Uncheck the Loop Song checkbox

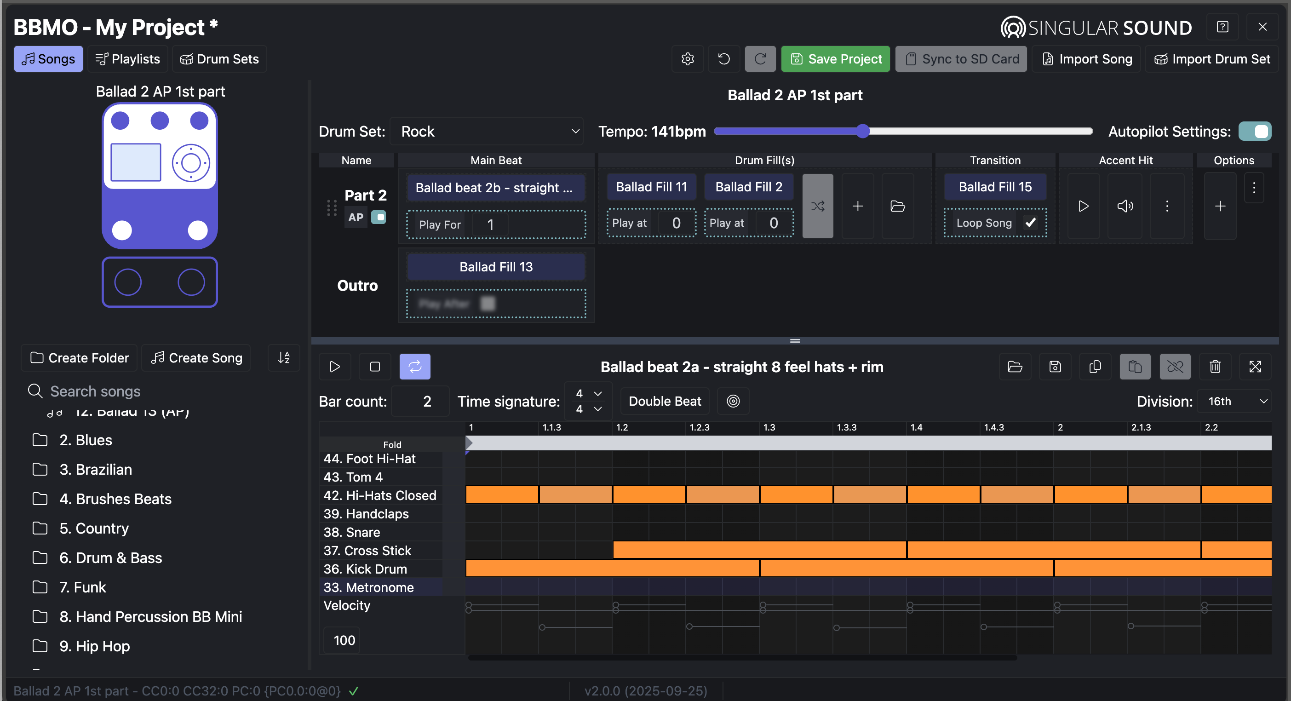pyautogui.click(x=1030, y=223)
